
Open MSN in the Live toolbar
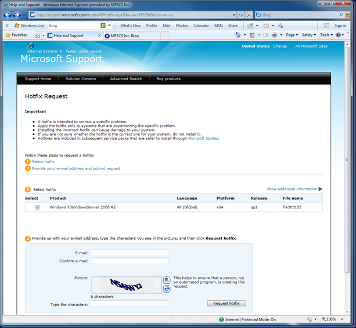click(x=218, y=26)
